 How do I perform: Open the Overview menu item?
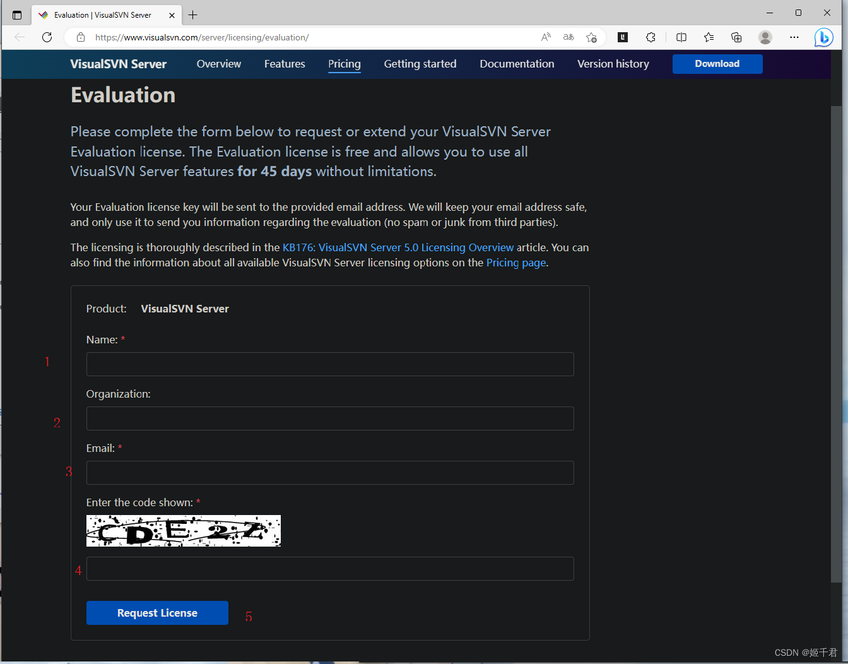click(219, 64)
